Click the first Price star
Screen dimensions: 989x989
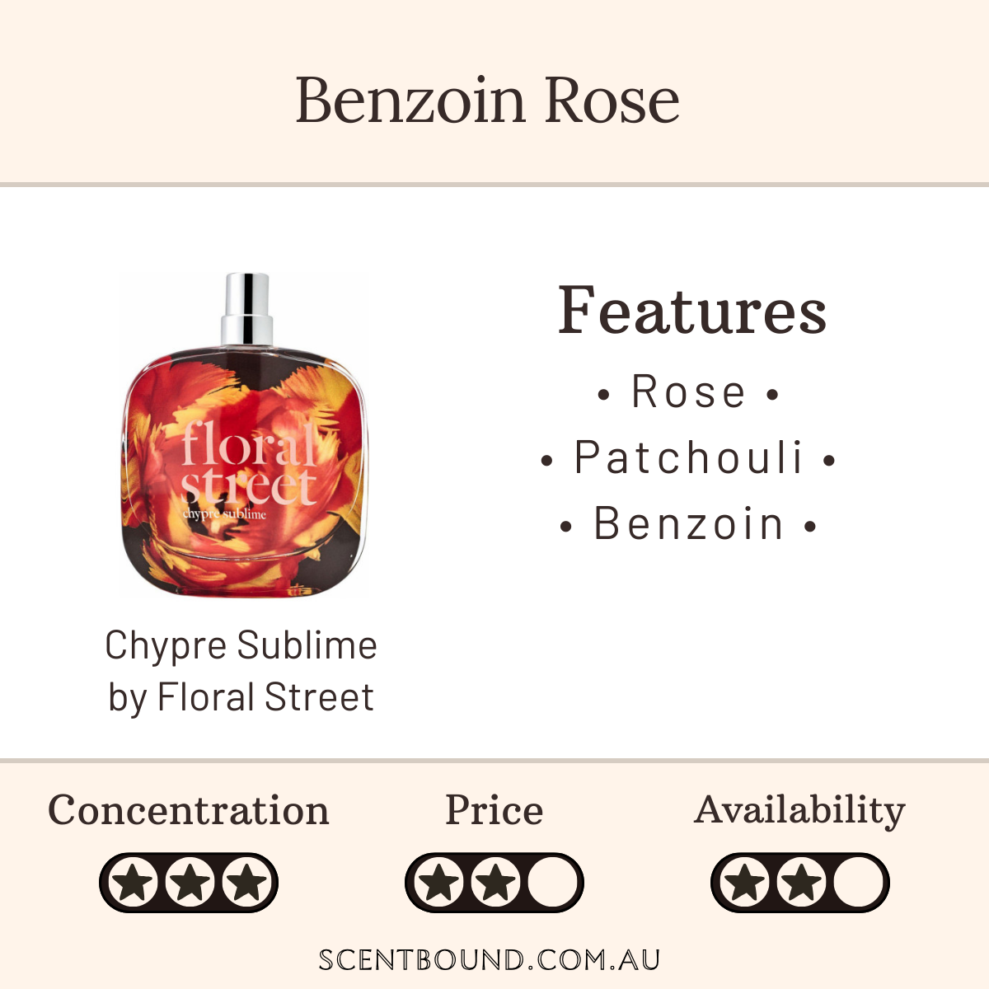pos(438,883)
